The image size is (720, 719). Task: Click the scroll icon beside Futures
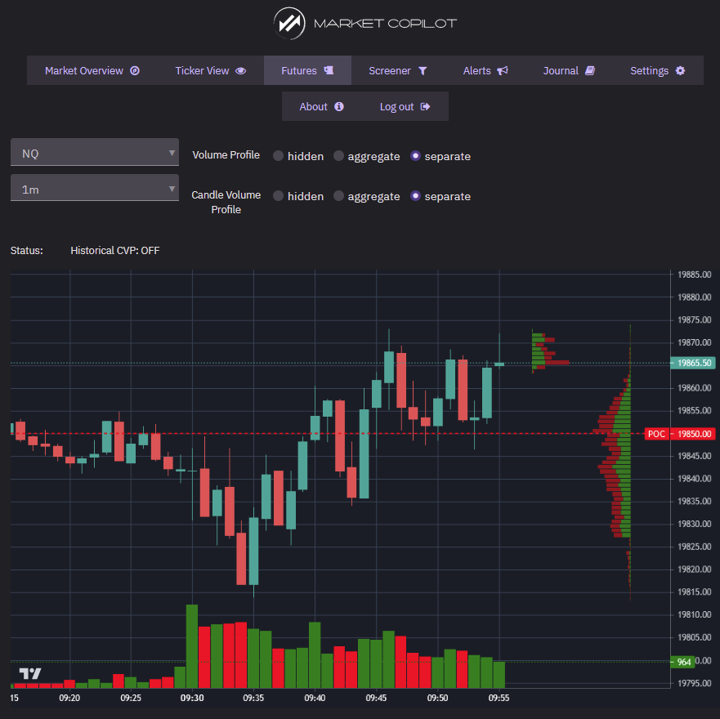tap(329, 70)
